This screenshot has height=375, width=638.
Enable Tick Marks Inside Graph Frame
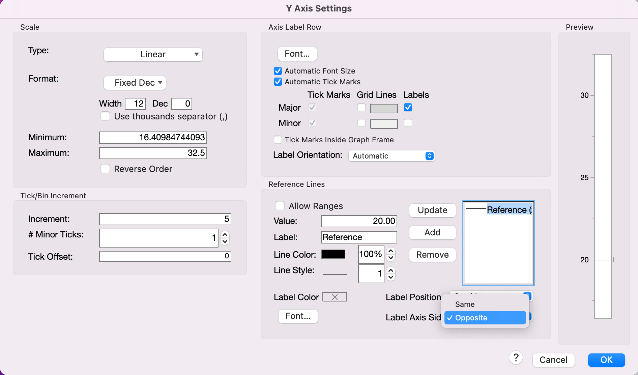pos(278,140)
